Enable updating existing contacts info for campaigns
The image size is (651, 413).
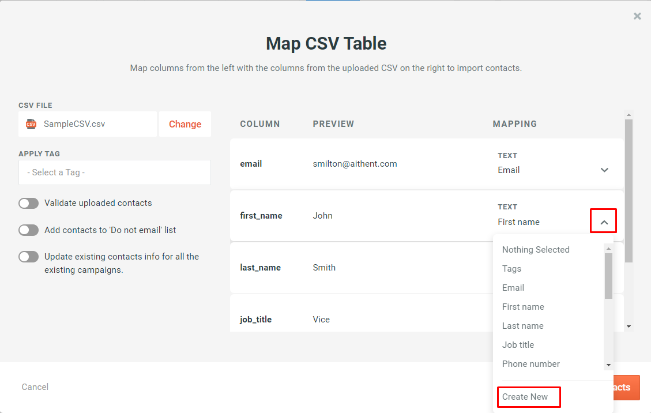pyautogui.click(x=28, y=256)
